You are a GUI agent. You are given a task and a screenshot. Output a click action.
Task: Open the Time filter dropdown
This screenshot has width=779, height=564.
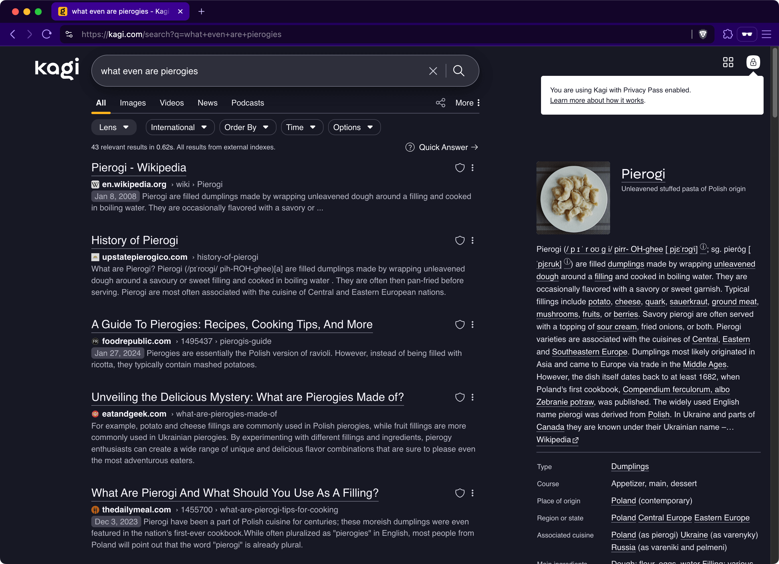click(302, 127)
